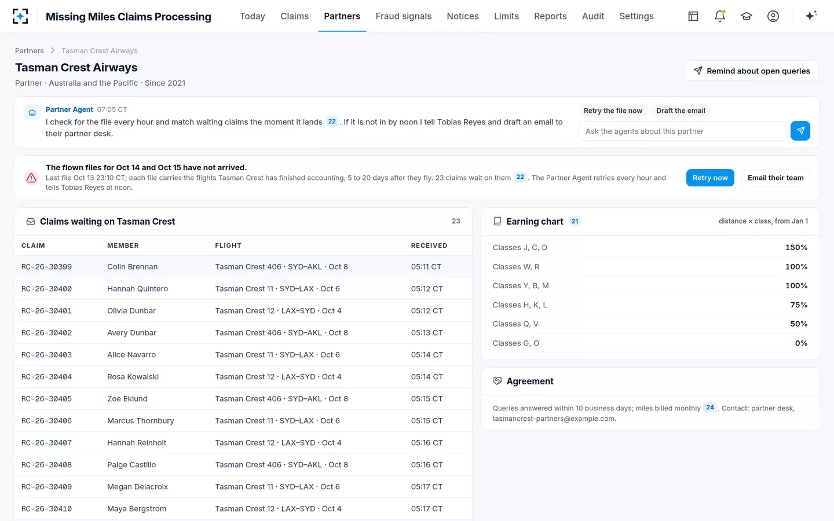Click the Earning chart book icon
Screen dimensions: 834x521
(x=497, y=222)
